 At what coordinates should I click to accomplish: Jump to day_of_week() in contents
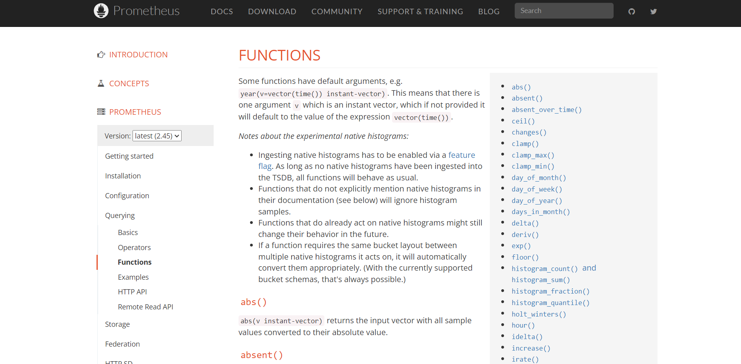click(537, 189)
